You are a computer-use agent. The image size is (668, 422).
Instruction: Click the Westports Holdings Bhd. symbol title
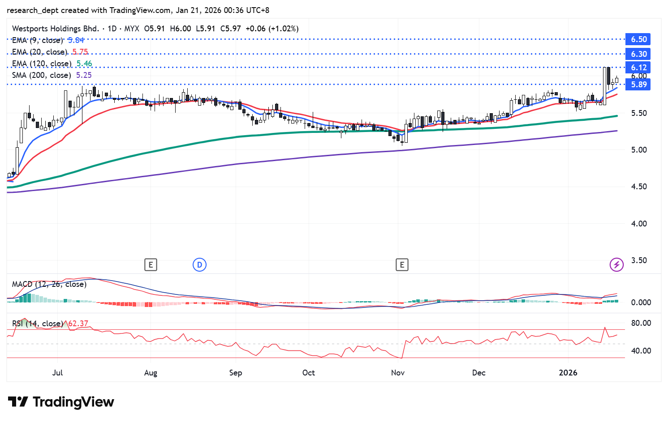pyautogui.click(x=56, y=29)
